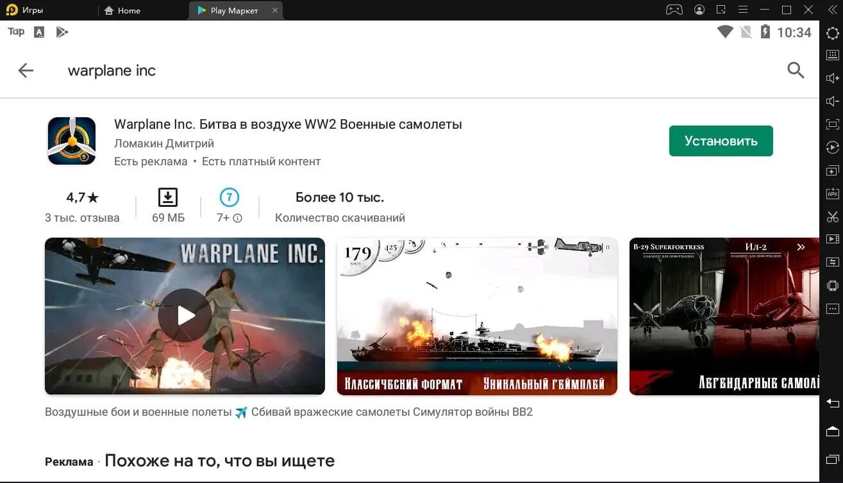Click the window shrink icon in title bar
The image size is (843, 483).
coord(721,10)
